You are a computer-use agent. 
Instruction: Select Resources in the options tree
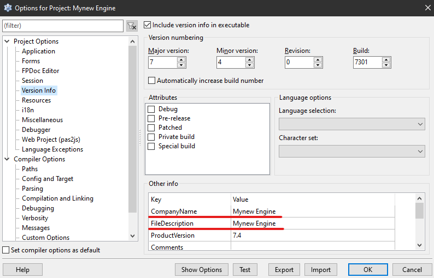(x=36, y=100)
